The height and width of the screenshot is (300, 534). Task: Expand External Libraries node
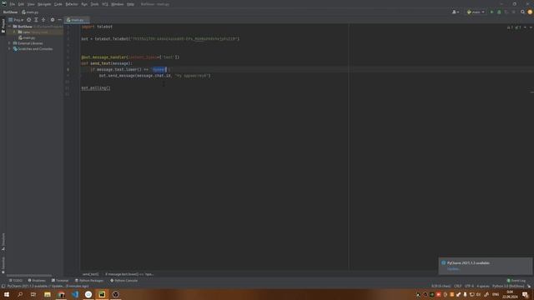pos(9,43)
